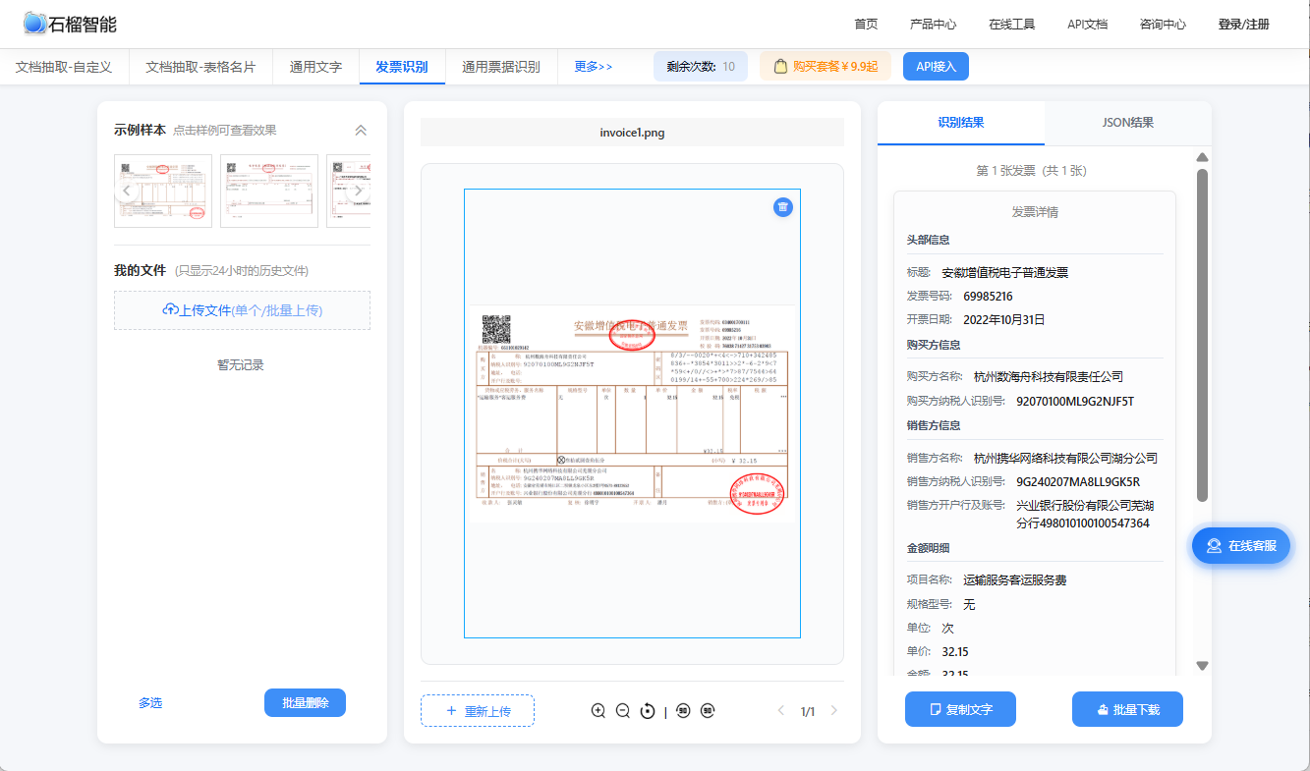Show next sample thumbnails
Screen dimensions: 1310x771
[x=358, y=191]
